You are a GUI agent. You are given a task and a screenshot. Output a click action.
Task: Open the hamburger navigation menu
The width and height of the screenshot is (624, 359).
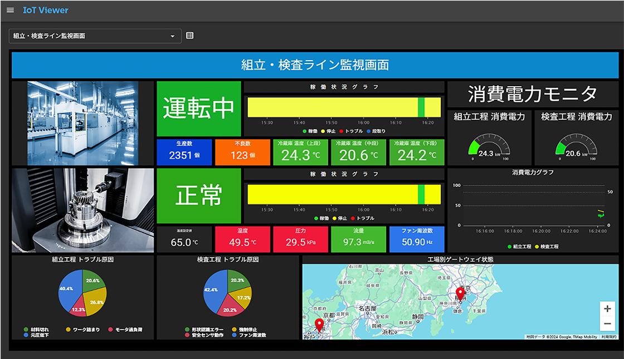pos(9,10)
